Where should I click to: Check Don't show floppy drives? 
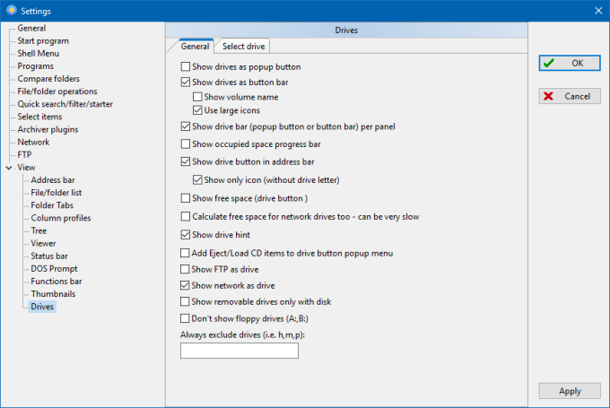point(185,318)
